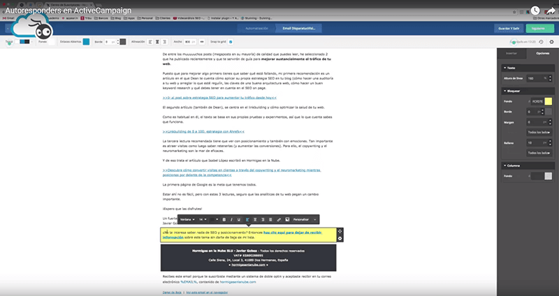The width and height of the screenshot is (559, 296).
Task: Click the YouTube watch later clock
Action: click(535, 10)
